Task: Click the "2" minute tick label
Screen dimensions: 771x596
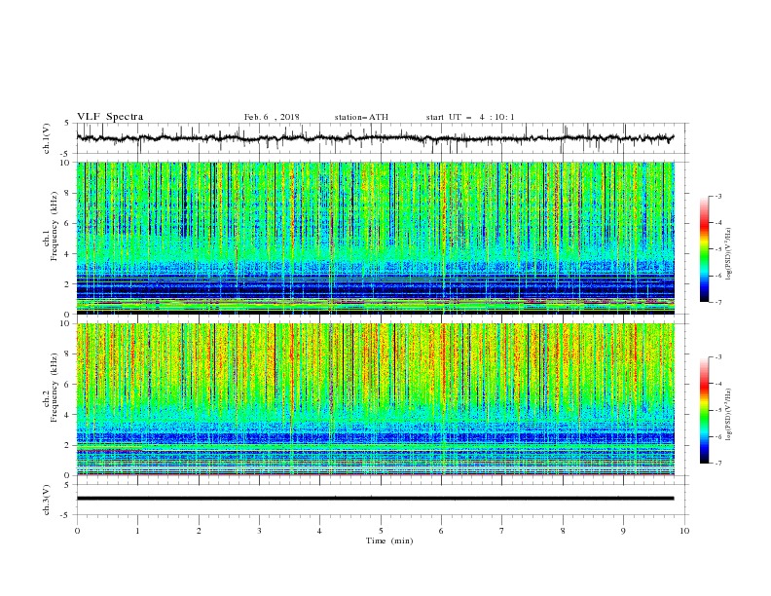Action: (x=199, y=531)
